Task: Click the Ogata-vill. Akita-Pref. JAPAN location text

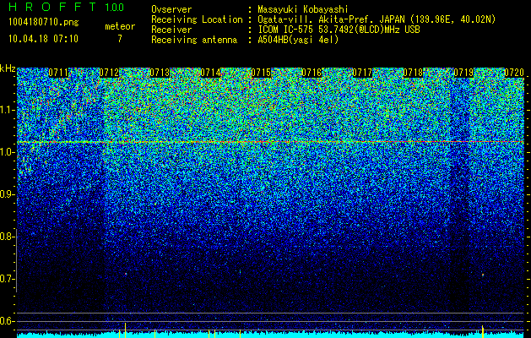Action: [x=377, y=19]
